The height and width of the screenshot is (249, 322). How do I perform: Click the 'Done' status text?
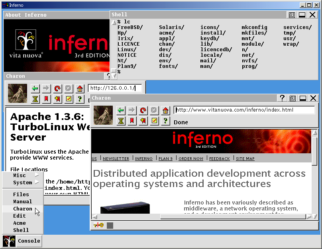click(x=181, y=122)
